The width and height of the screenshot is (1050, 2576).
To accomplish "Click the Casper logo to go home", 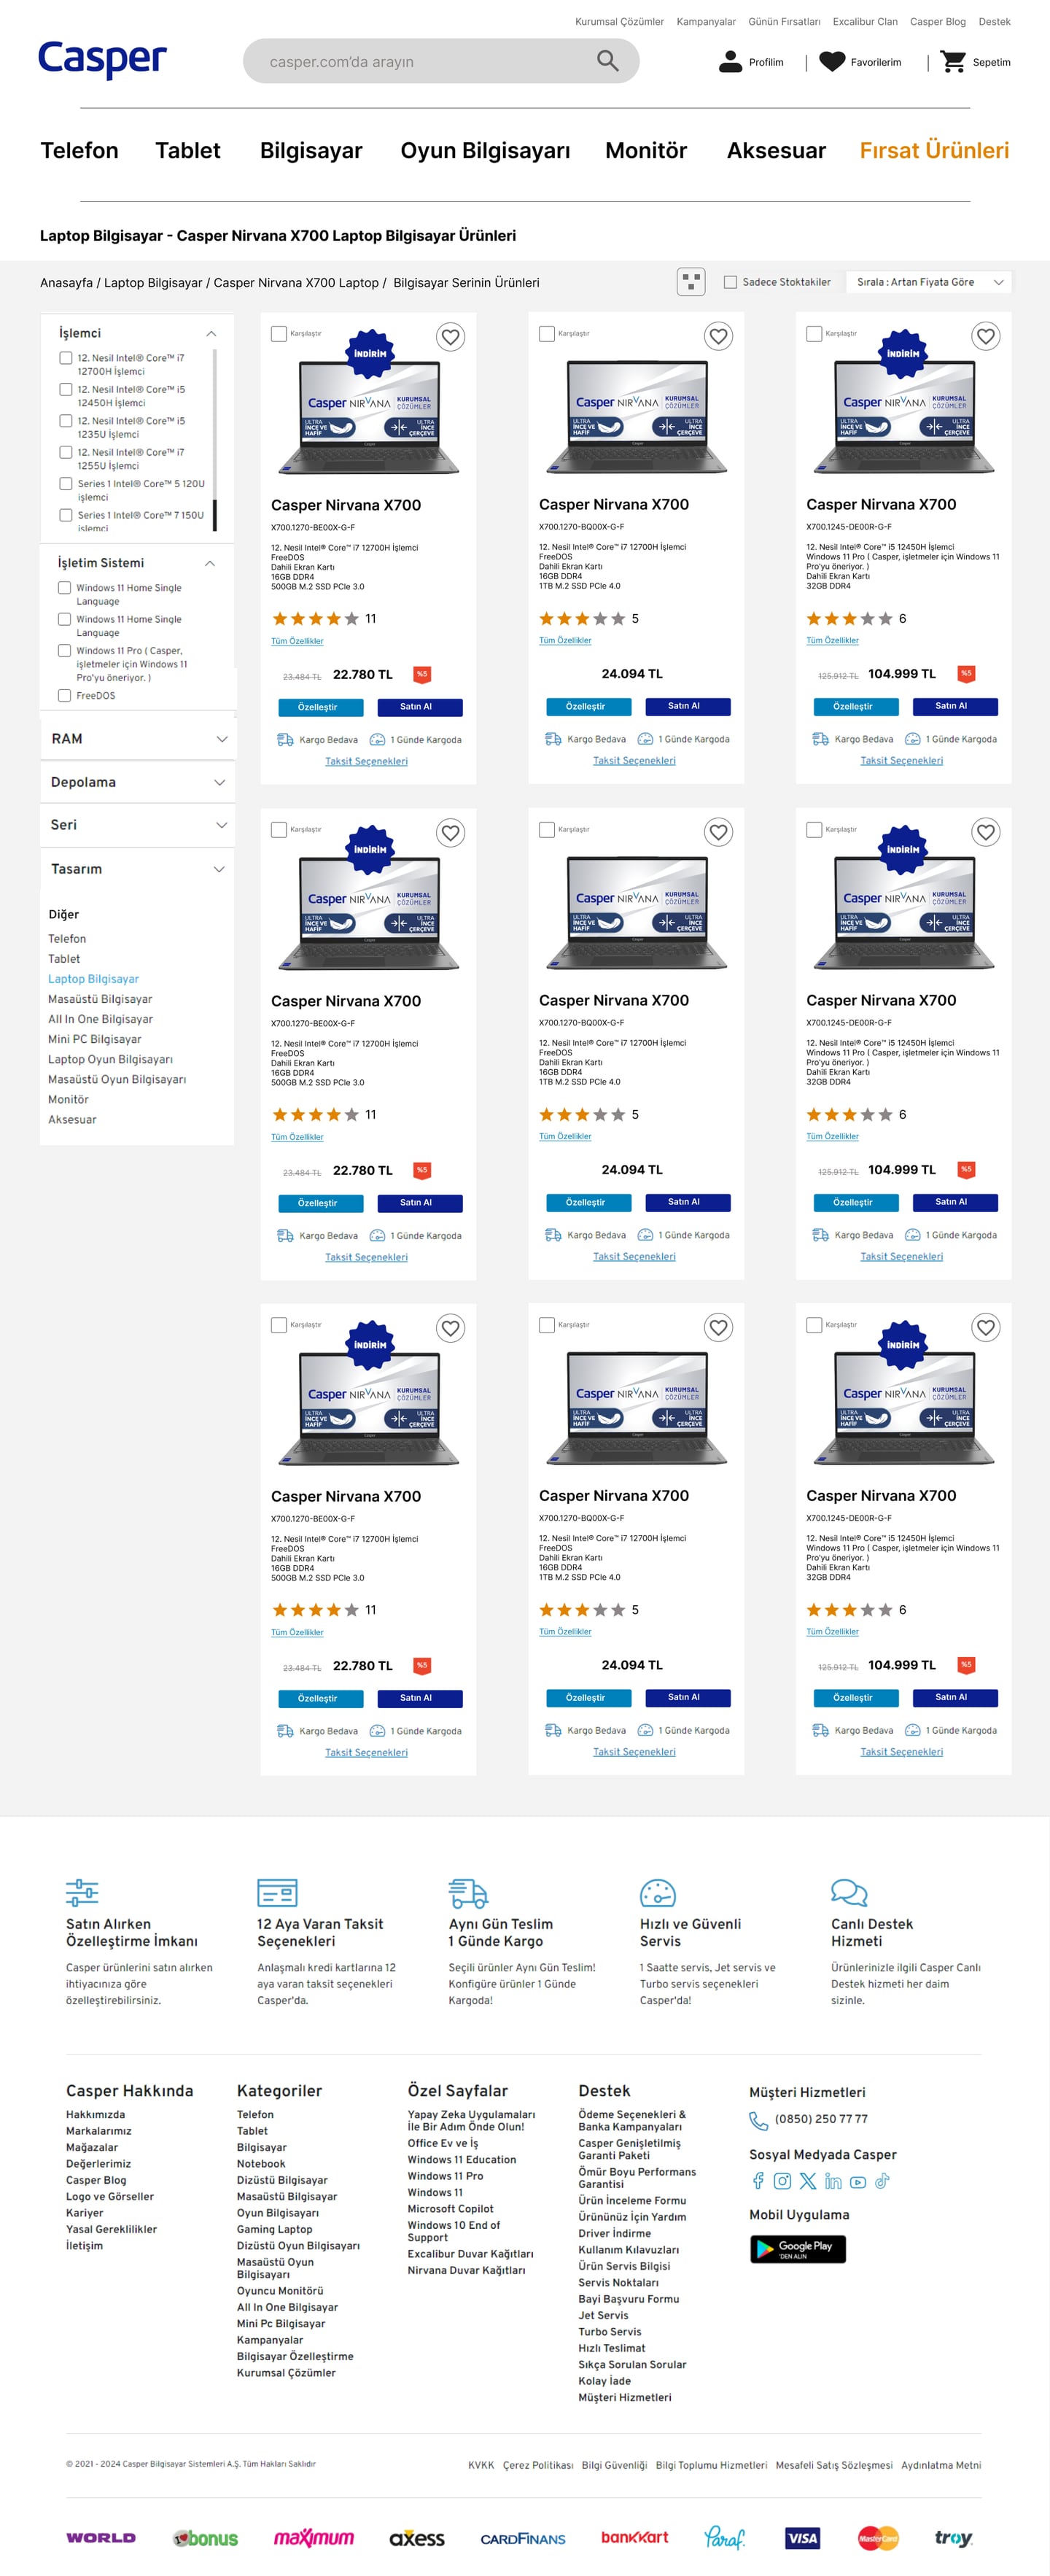I will click(x=102, y=60).
